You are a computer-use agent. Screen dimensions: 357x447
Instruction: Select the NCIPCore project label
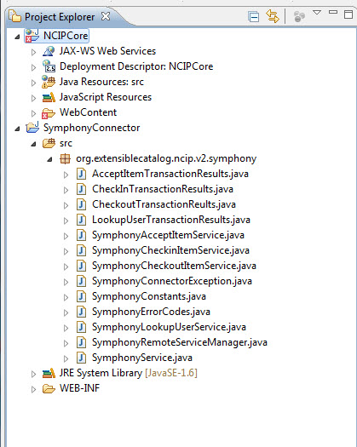coord(66,36)
